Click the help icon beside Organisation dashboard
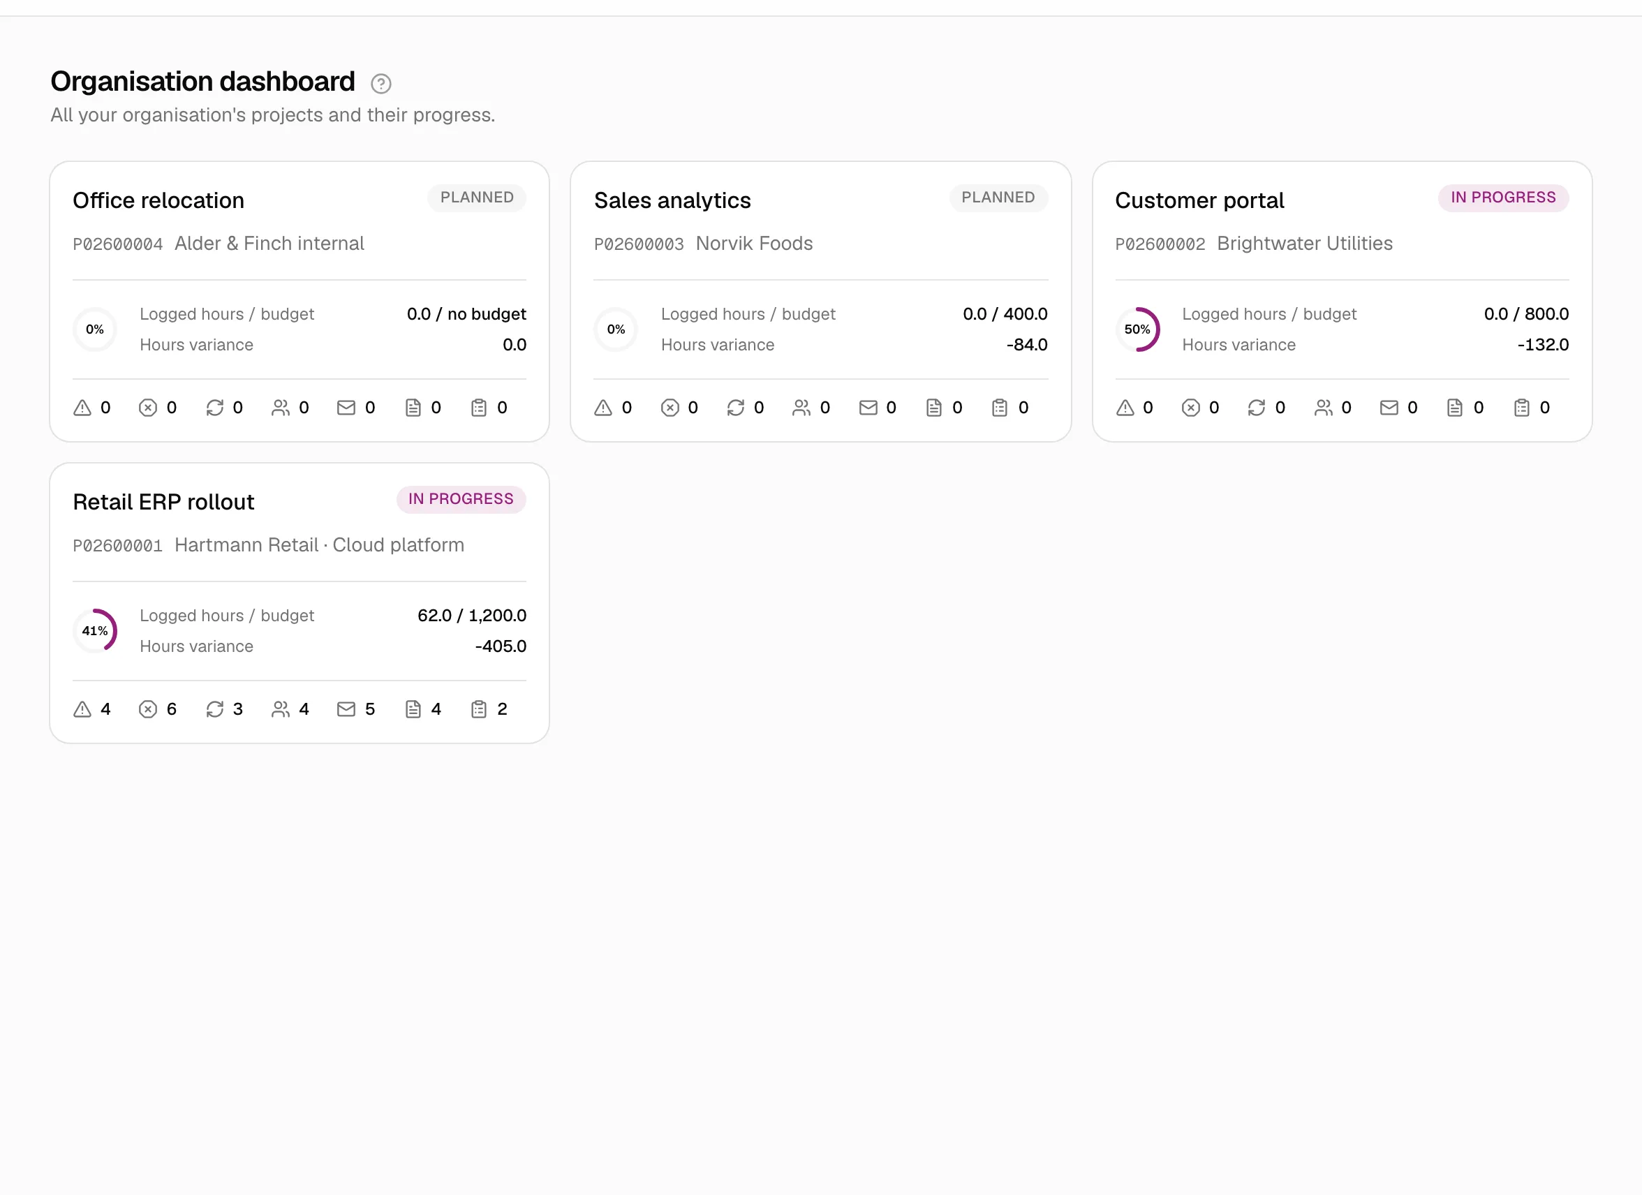 [380, 84]
